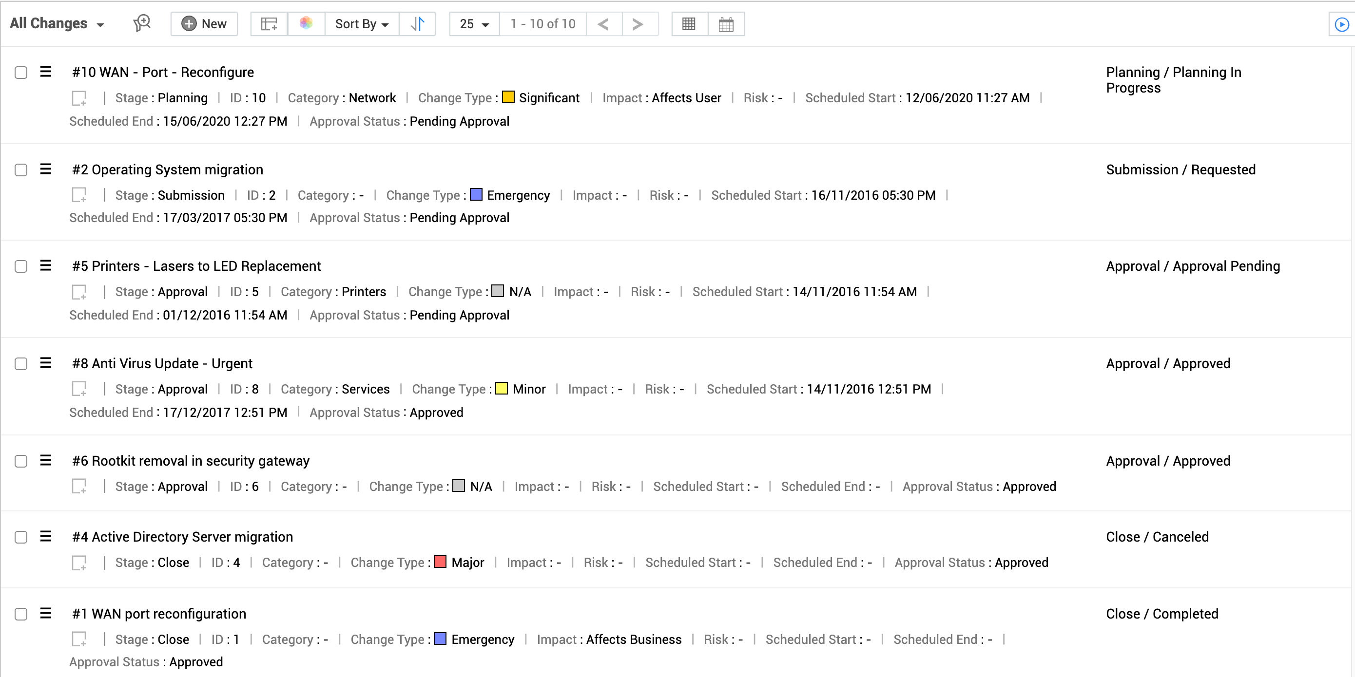Check the #6 Rootkit removal row
The height and width of the screenshot is (677, 1355).
pyautogui.click(x=21, y=461)
